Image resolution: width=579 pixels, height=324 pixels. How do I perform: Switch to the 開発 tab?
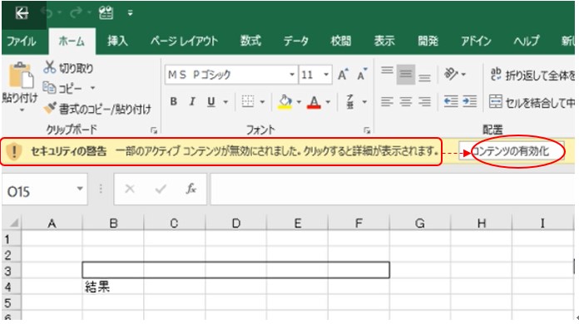[428, 41]
